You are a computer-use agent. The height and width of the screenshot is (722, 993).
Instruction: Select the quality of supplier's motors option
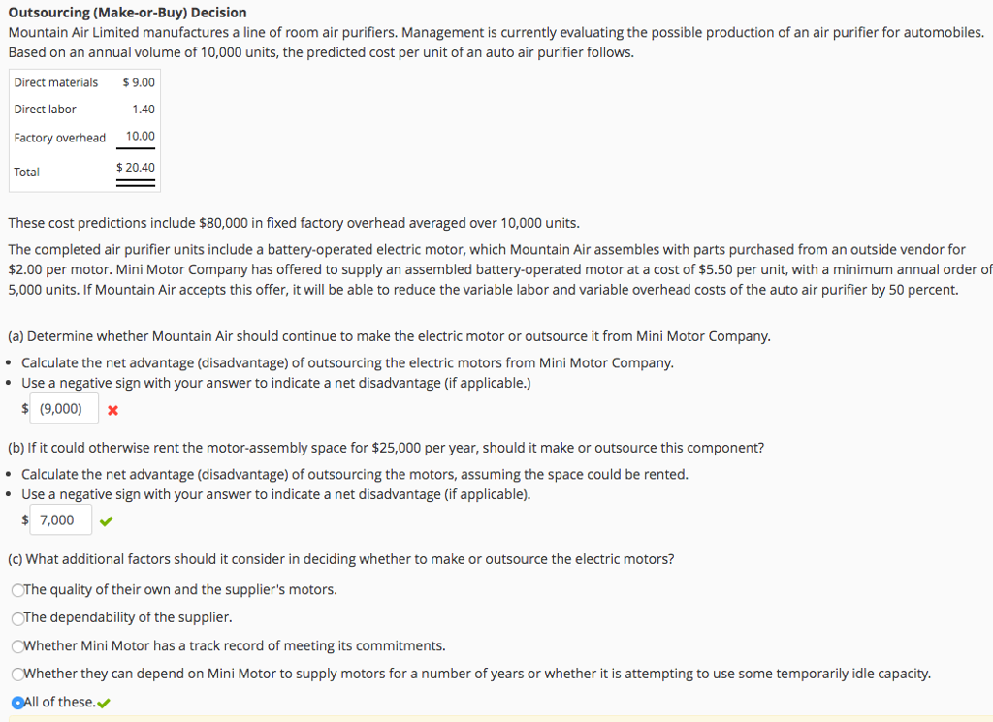[17, 590]
